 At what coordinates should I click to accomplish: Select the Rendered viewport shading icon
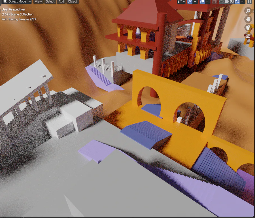pos(237,2)
